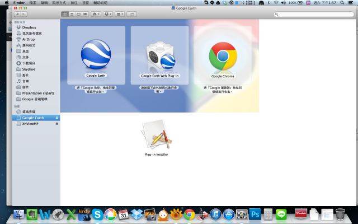The width and height of the screenshot is (358, 224).
Task: Open System Preferences from the Dock
Action: coord(242,214)
